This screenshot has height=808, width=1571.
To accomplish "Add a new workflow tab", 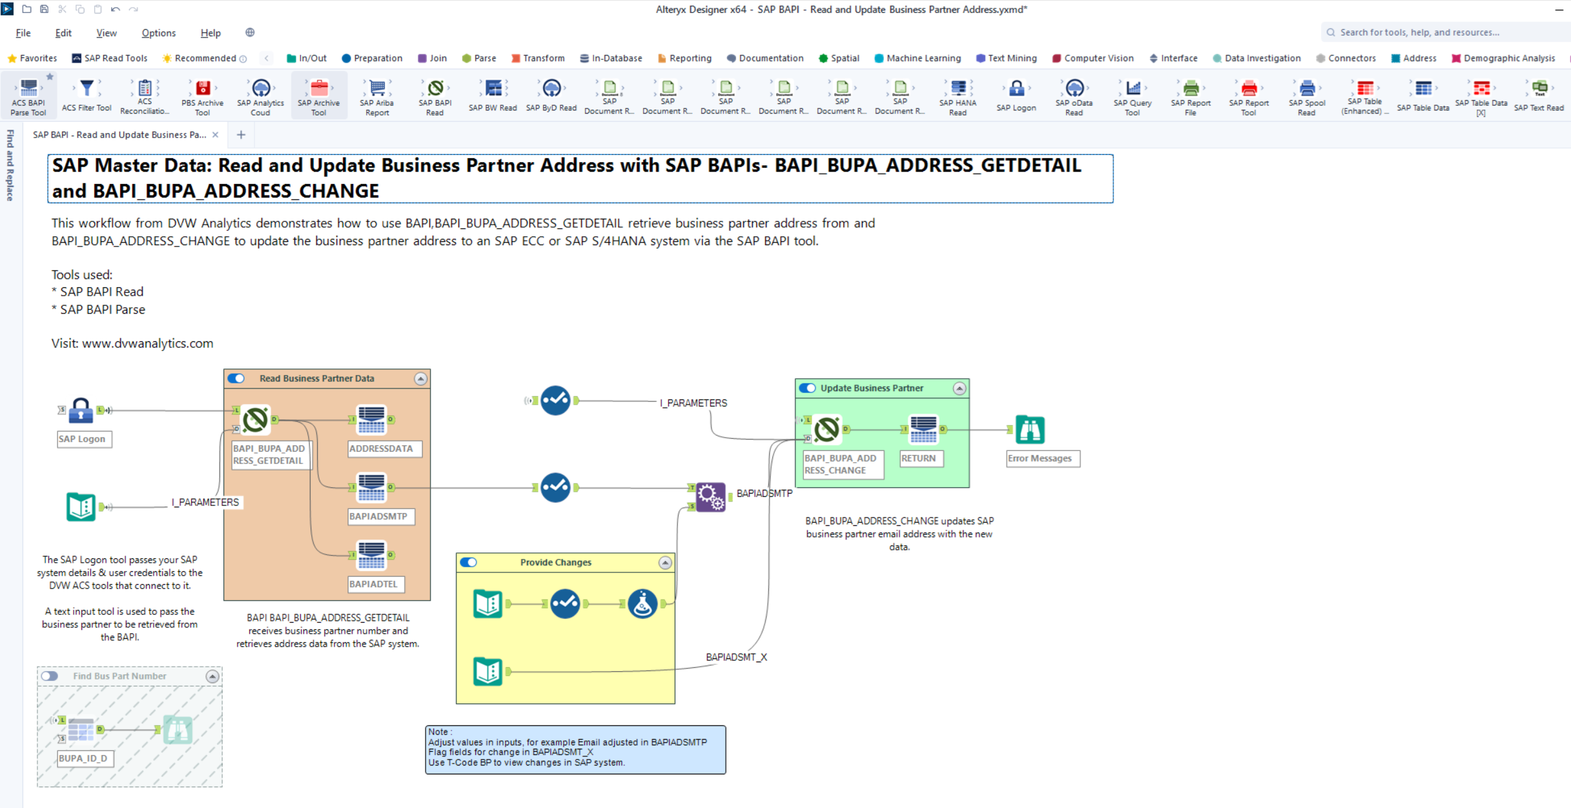I will click(x=241, y=135).
